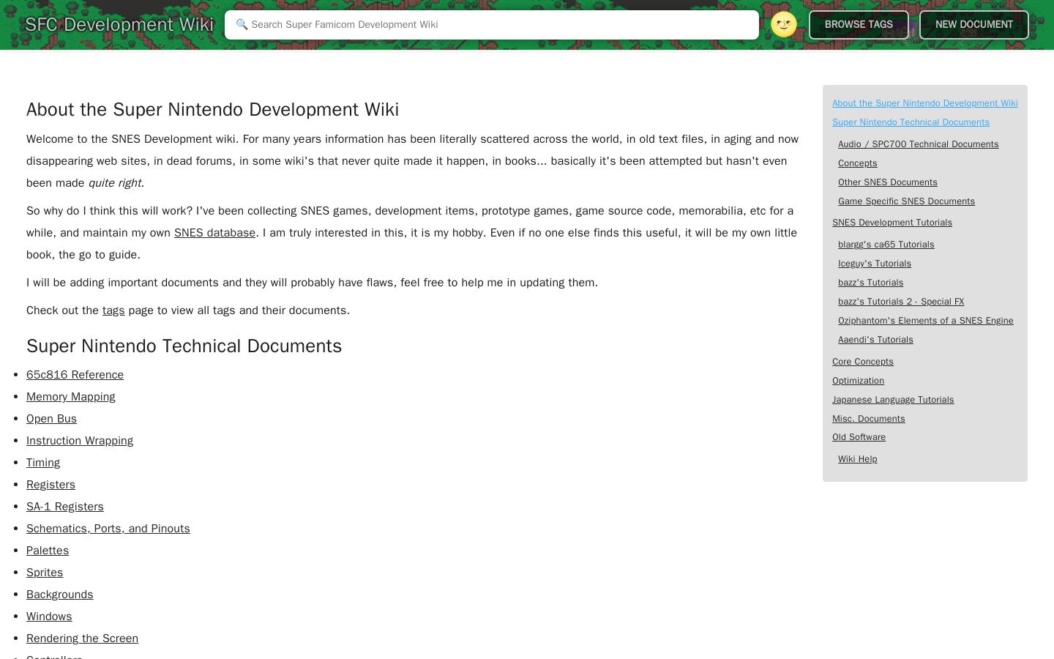
Task: Open Wiki Help from the sidebar
Action: point(858,459)
